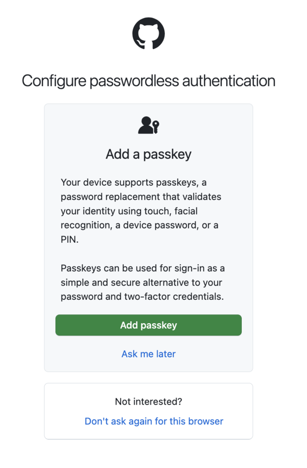Click the 'Add a passkey' card heading
This screenshot has width=307, height=468.
(148, 154)
